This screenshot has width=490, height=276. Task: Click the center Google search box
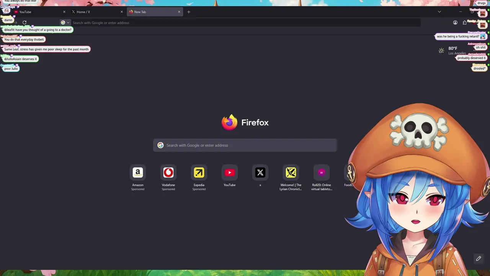tap(245, 145)
